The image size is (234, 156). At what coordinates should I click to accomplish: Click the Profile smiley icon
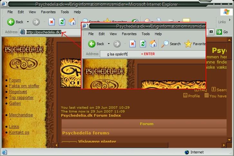click(x=185, y=95)
